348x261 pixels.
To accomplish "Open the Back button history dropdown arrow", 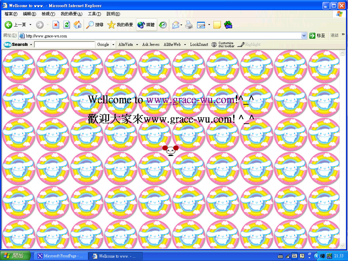I will pos(30,24).
